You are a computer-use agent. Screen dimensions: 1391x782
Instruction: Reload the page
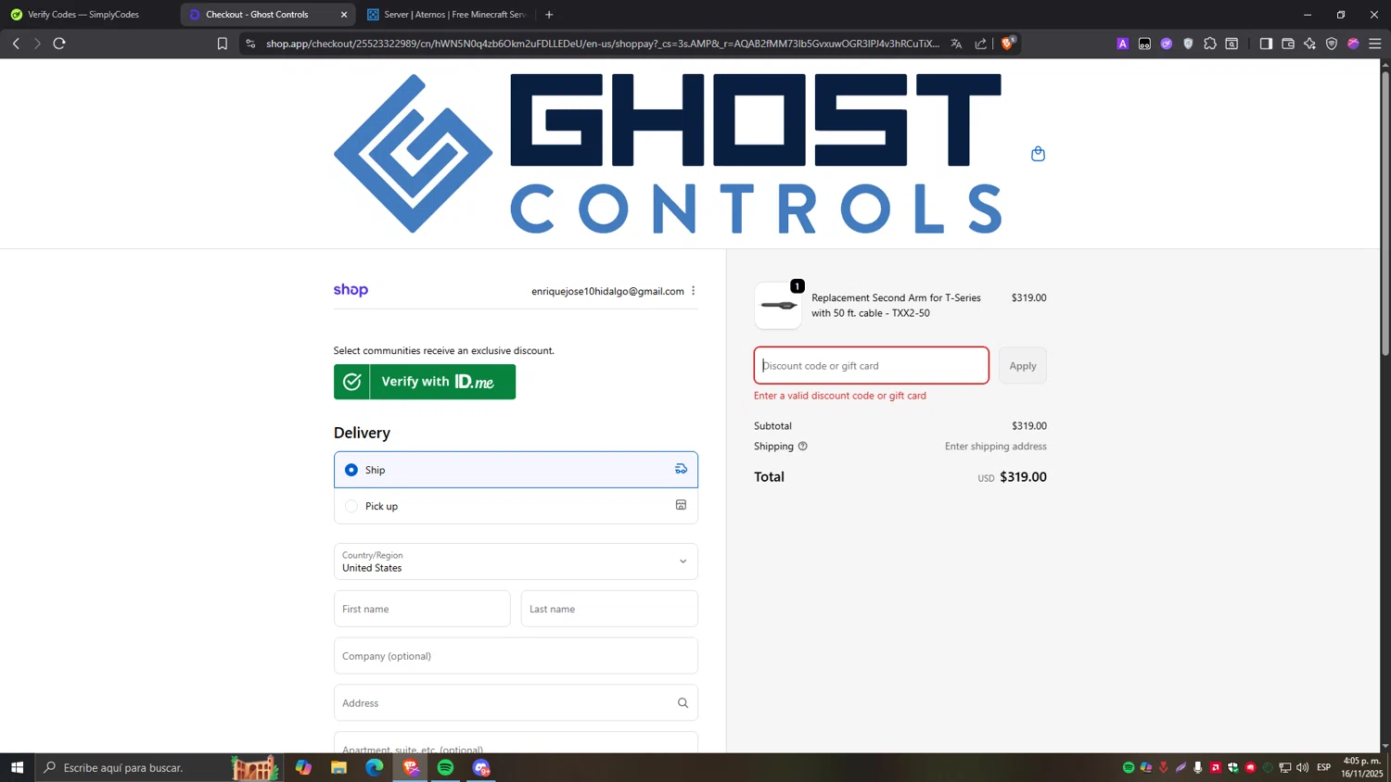(59, 44)
